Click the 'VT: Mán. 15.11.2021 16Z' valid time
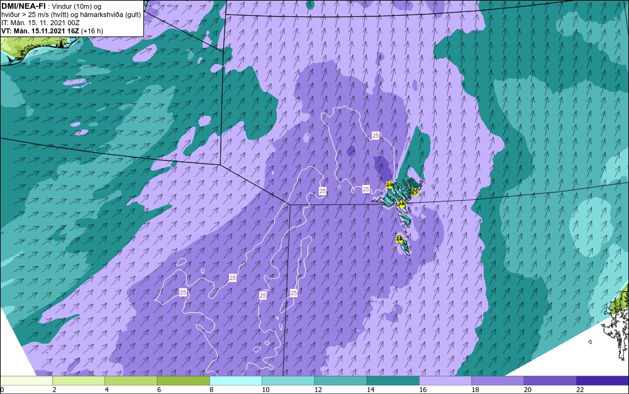 click(x=40, y=31)
